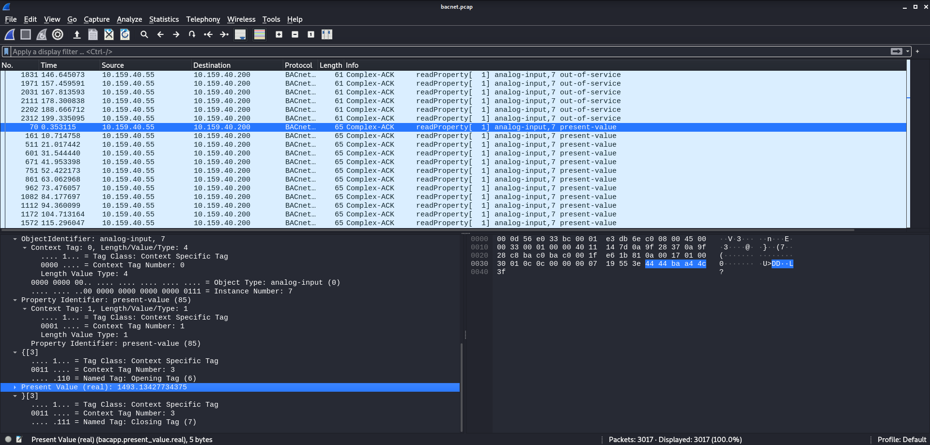Collapse the Property Identifier present-value node
The width and height of the screenshot is (930, 445).
pos(15,300)
